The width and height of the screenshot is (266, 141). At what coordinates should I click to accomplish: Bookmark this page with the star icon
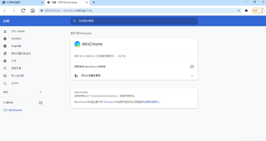tap(239, 11)
